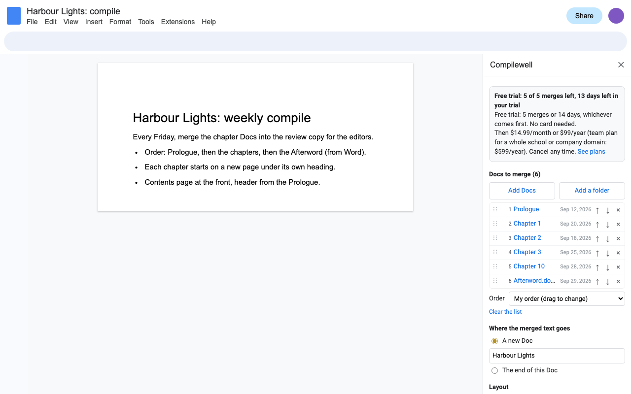Remove Chapter 3 from the merge list
Viewport: 631px width, 394px height.
(x=618, y=253)
